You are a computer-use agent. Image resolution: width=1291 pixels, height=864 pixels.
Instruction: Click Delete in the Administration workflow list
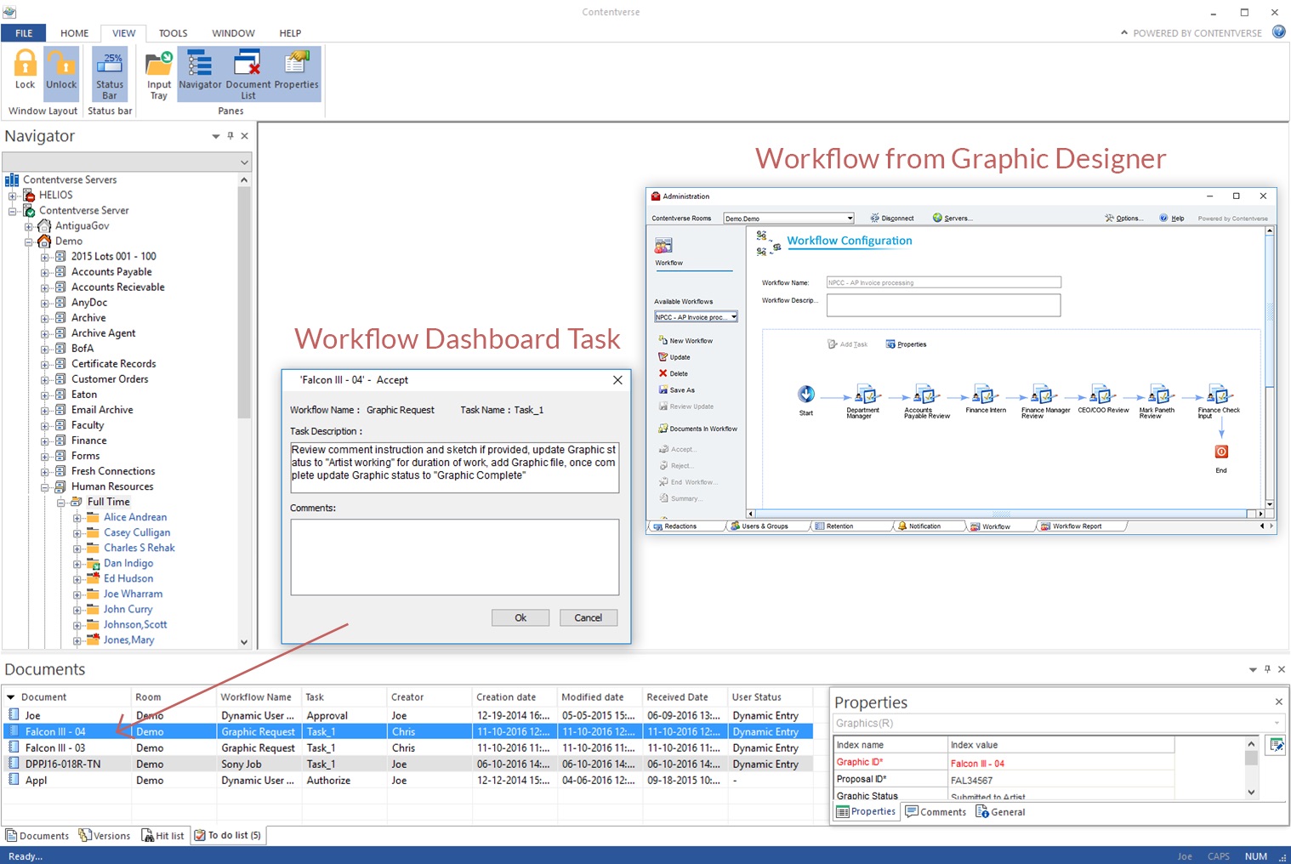click(673, 373)
